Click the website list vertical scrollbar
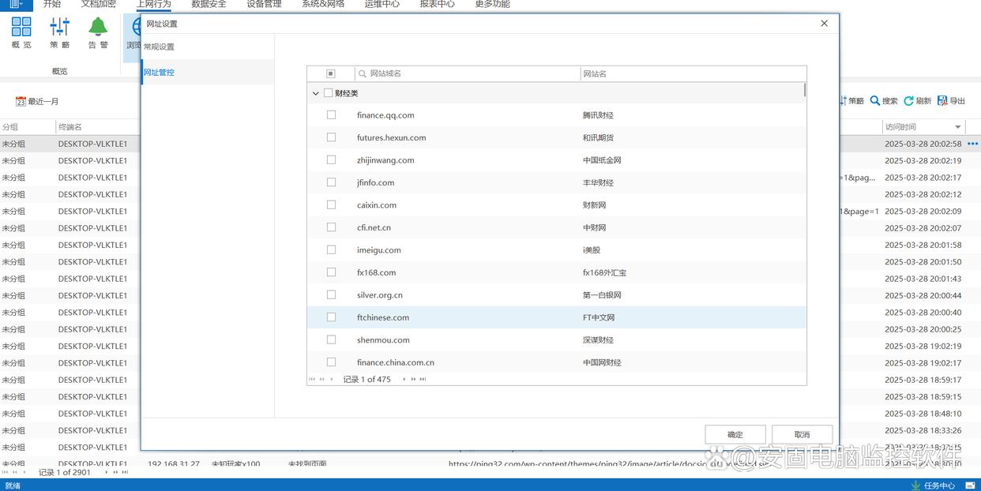Viewport: 981px width, 491px height. tap(804, 90)
